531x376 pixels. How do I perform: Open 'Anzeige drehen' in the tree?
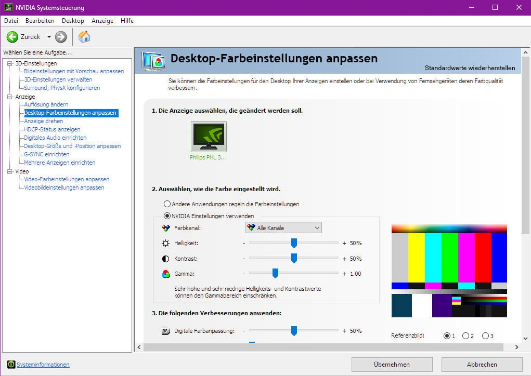coord(43,121)
